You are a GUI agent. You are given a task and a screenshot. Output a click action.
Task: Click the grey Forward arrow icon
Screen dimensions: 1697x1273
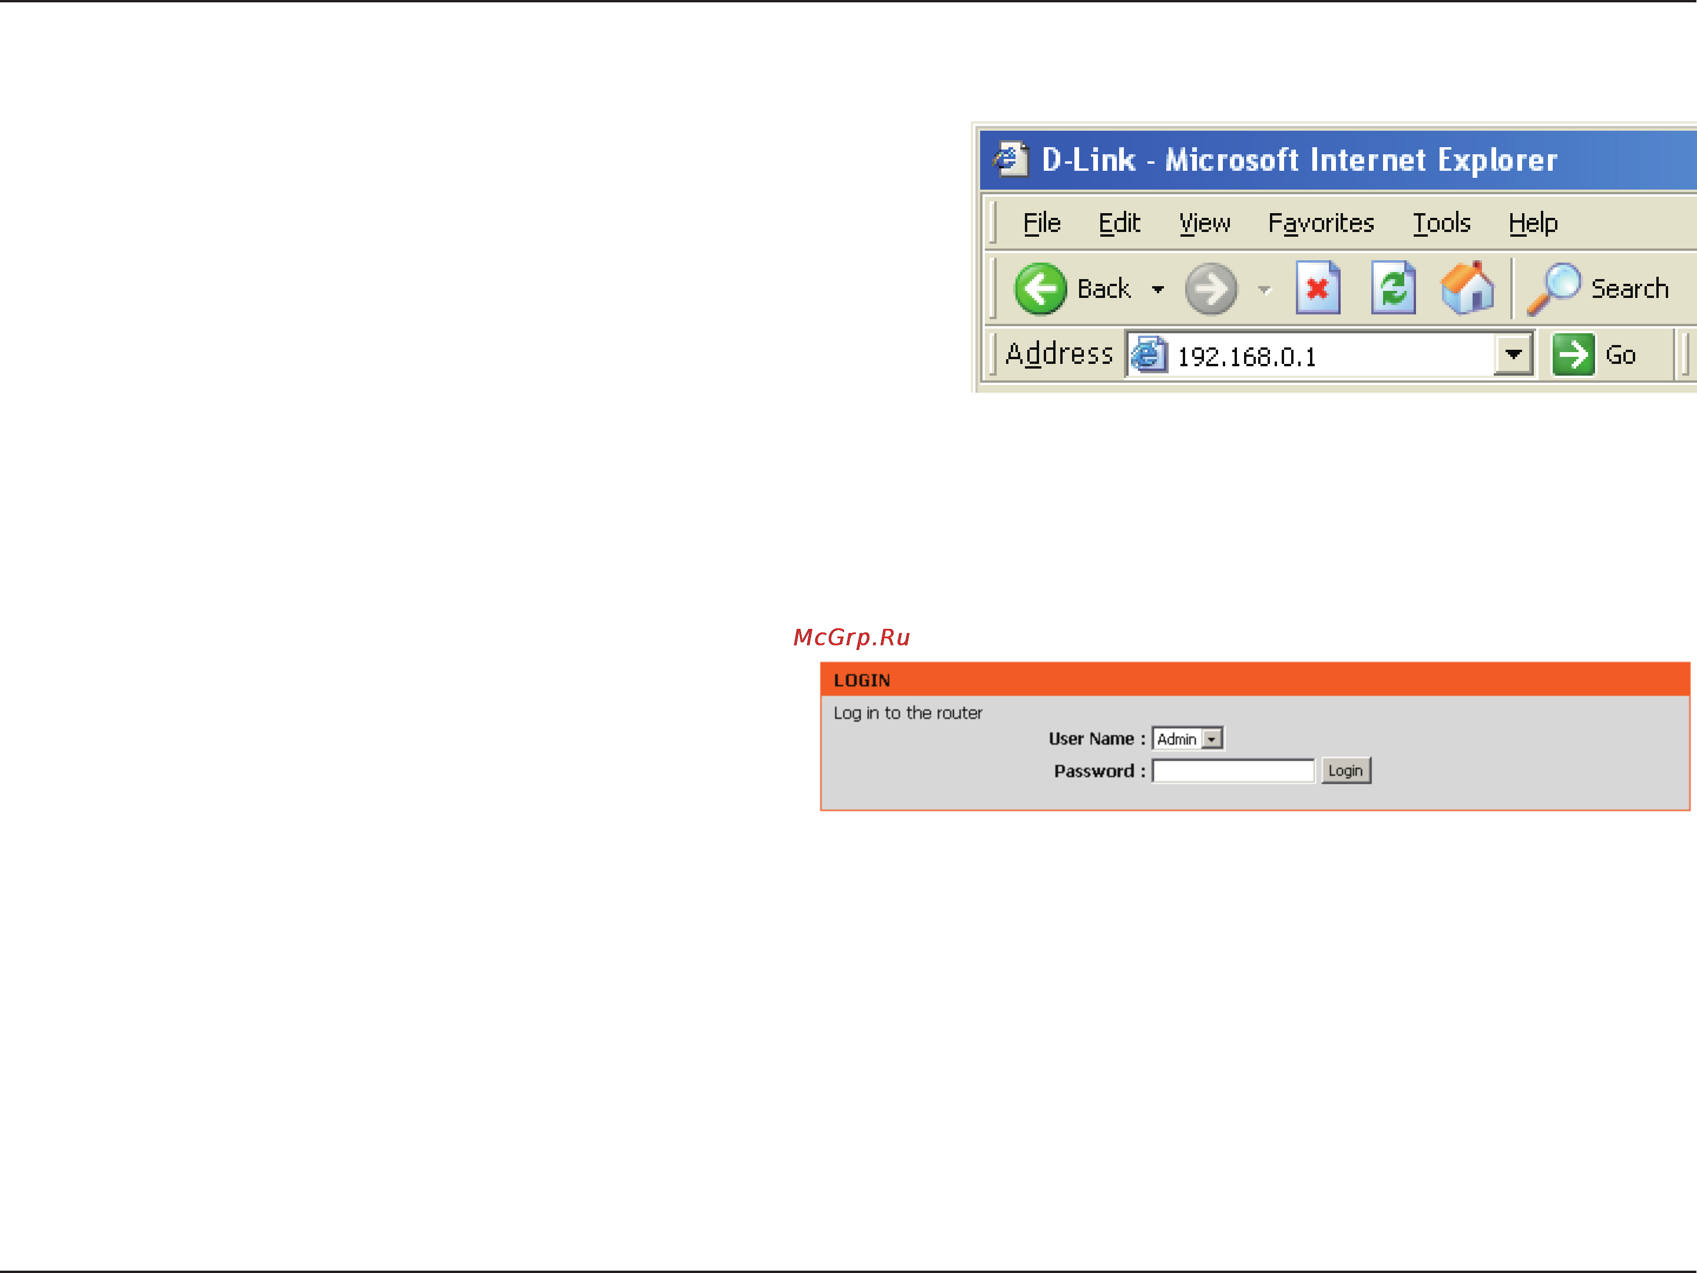point(1210,289)
